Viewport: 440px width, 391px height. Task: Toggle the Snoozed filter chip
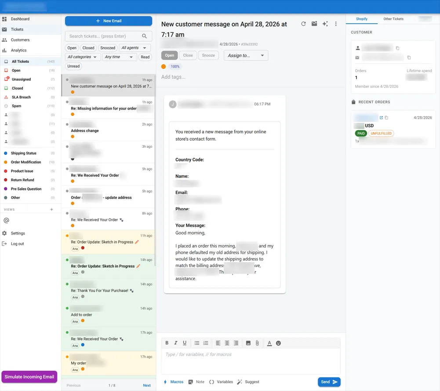(x=108, y=48)
